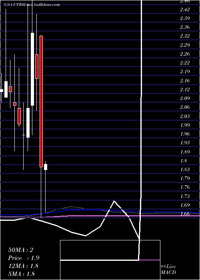Click the 2.22 price axis value
This screenshot has width=200, height=280.
pos(184,63)
